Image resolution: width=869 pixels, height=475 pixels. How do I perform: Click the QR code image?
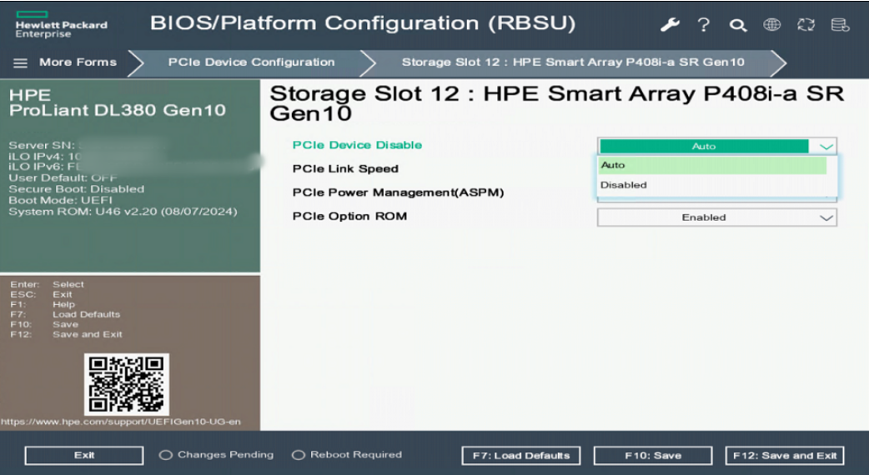(127, 384)
